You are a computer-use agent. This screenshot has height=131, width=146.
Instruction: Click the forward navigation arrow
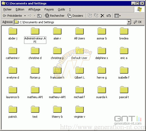pyautogui.click(x=30, y=16)
